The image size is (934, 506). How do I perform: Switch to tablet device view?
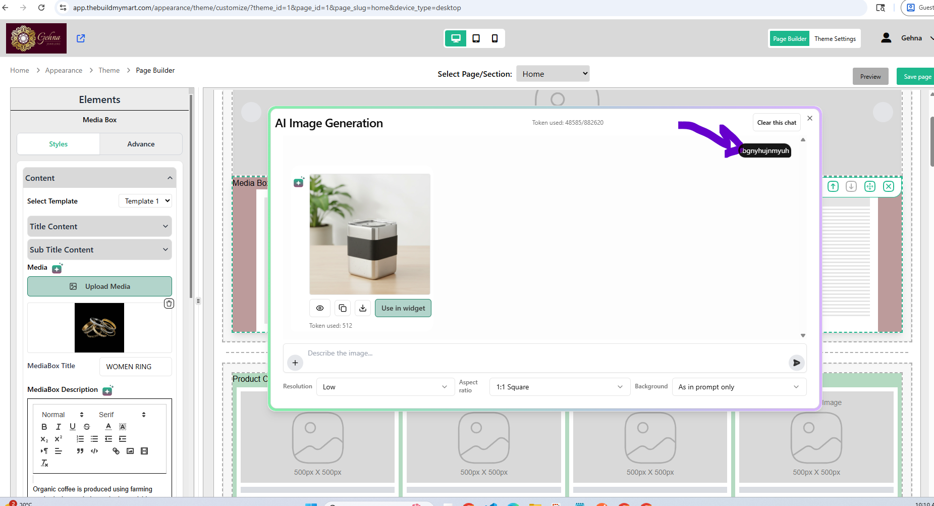click(476, 38)
